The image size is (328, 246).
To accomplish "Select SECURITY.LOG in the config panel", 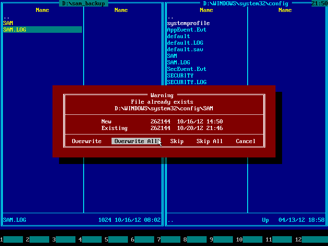I will point(187,82).
